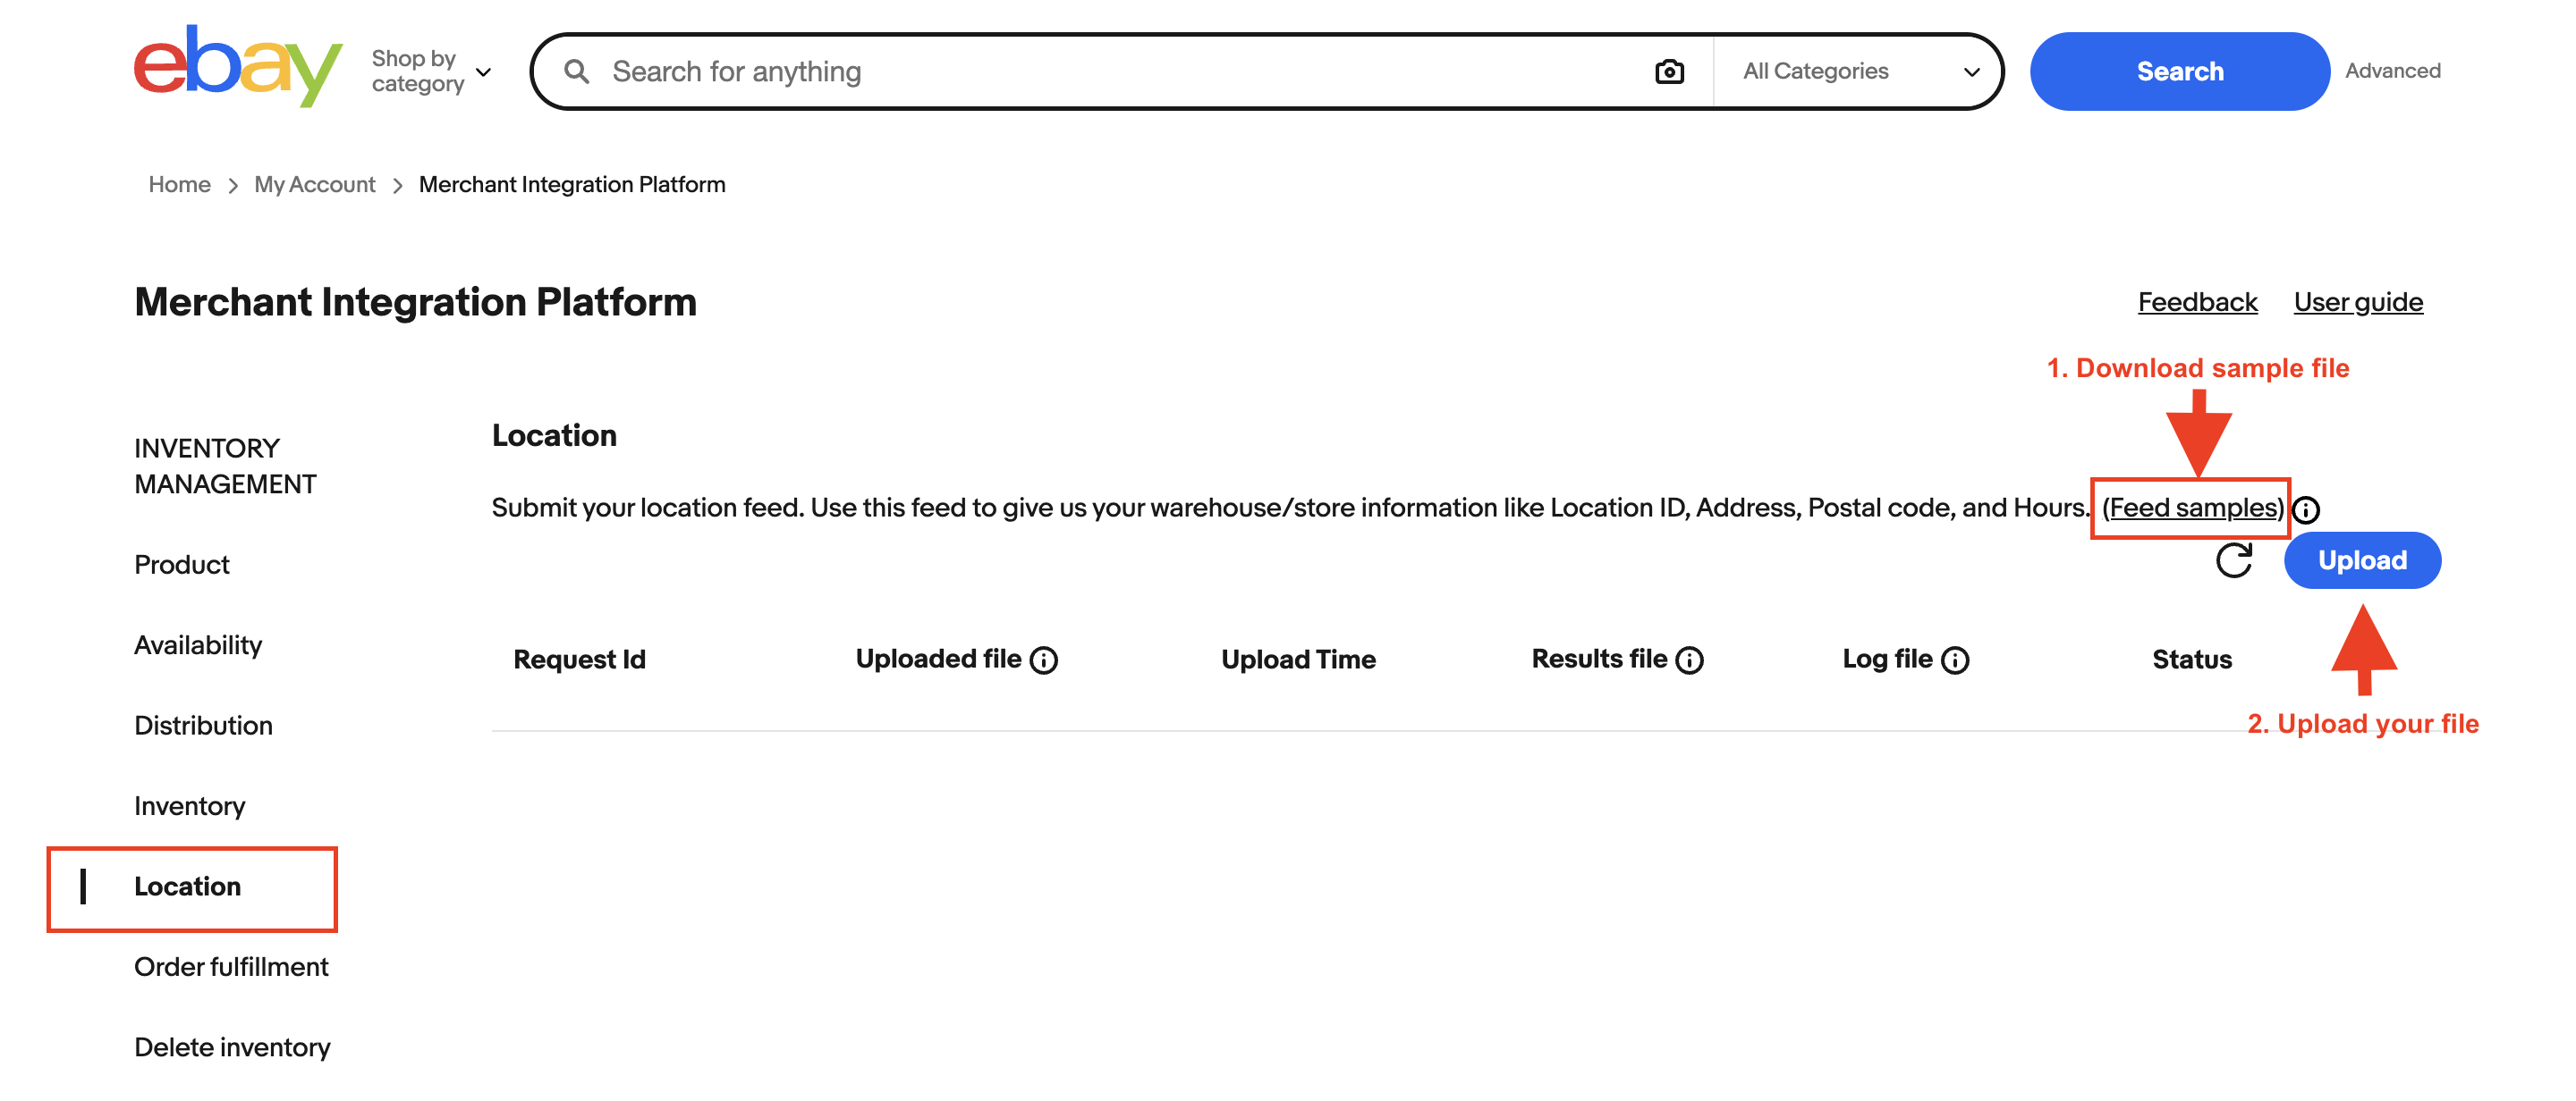Select Inventory in sidebar menu
This screenshot has height=1101, width=2576.
pyautogui.click(x=189, y=806)
